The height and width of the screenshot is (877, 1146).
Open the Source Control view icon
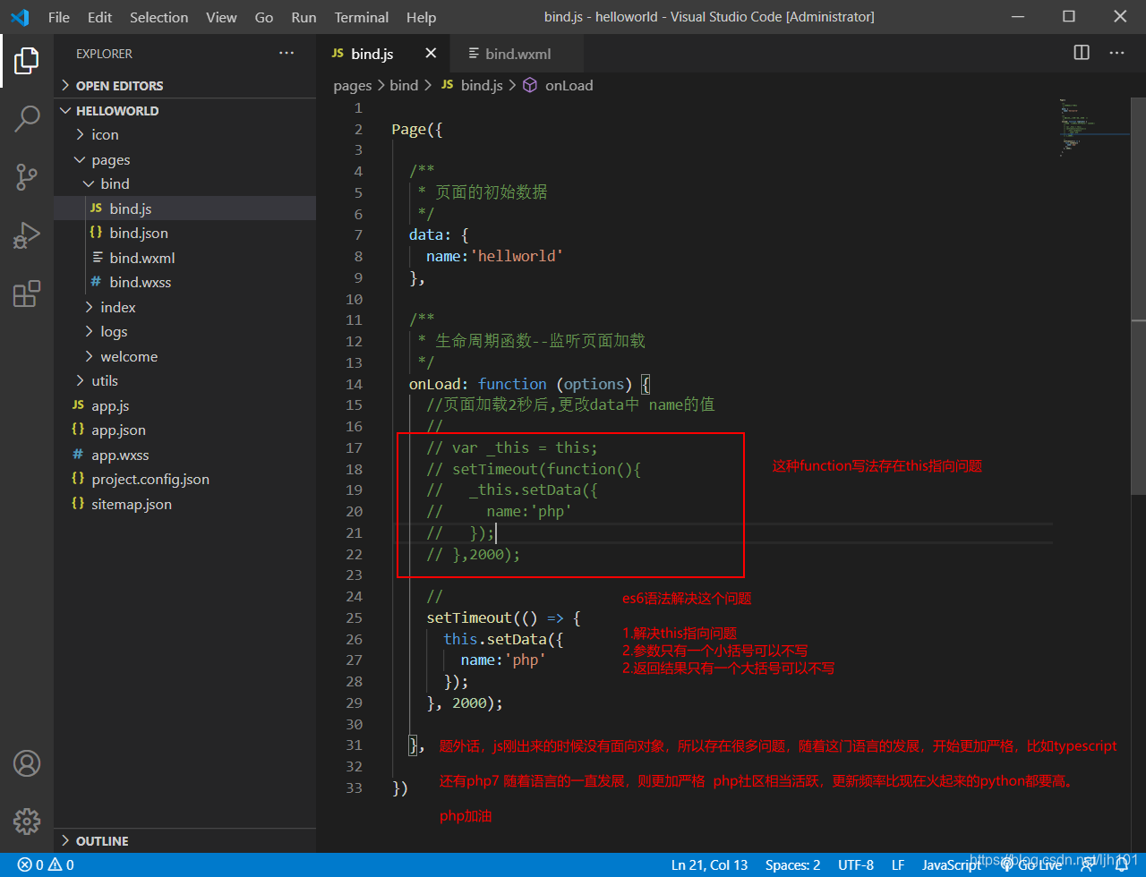coord(27,177)
